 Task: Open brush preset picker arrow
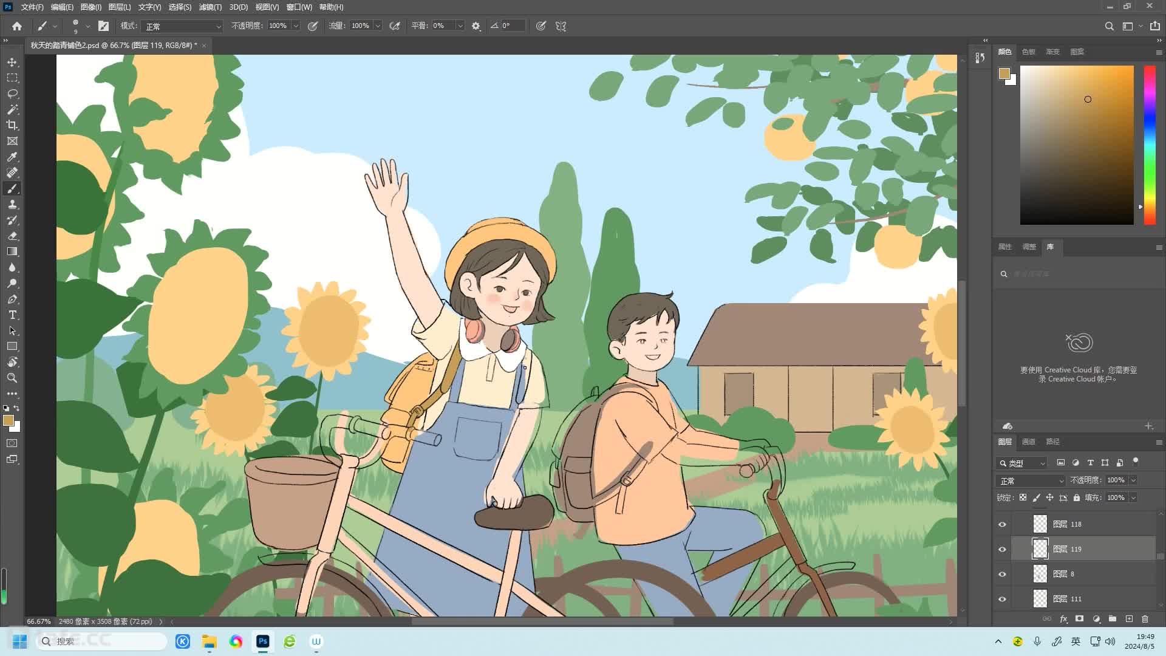88,26
